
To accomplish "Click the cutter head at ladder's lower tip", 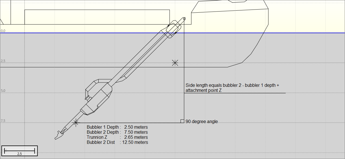I will (58, 136).
